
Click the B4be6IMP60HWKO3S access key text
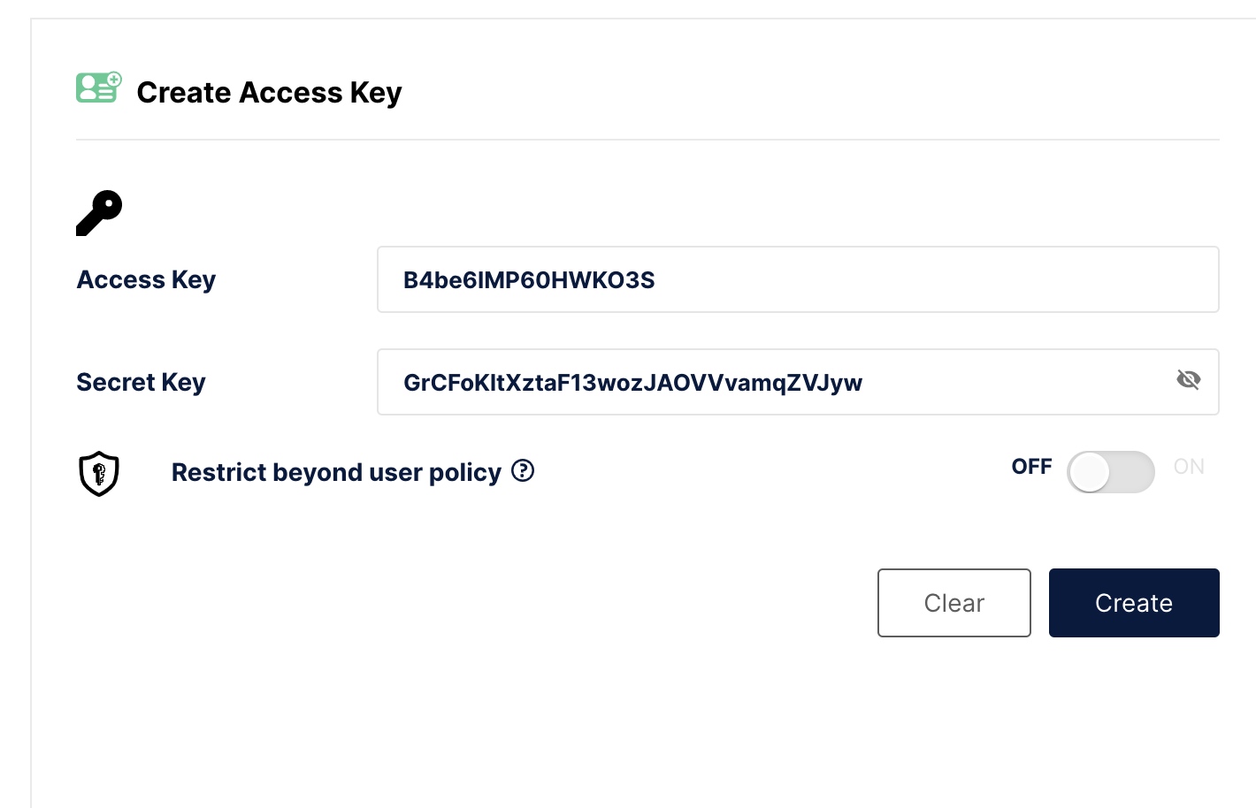pyautogui.click(x=529, y=280)
